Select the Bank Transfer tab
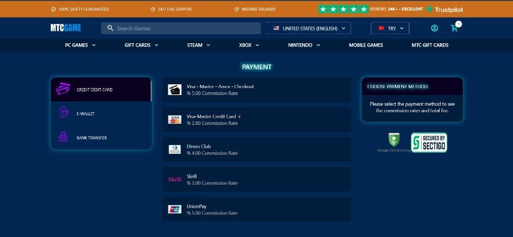Viewport: 513px width, 237px height. point(101,138)
